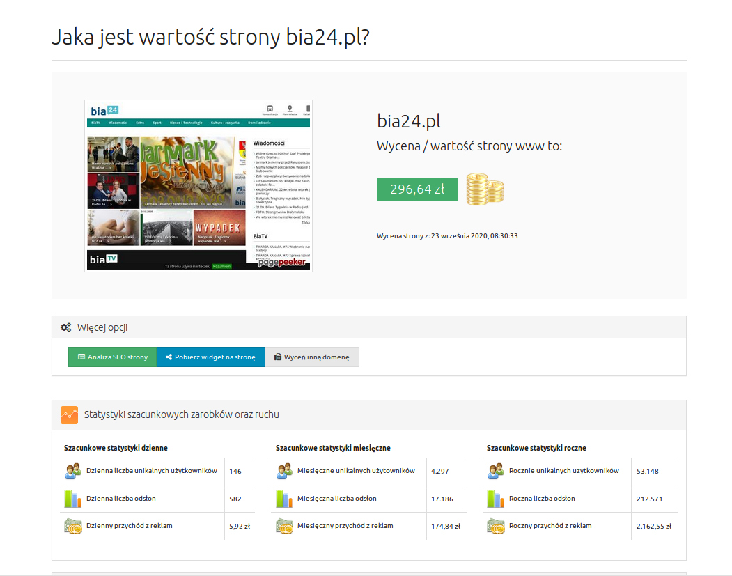Click users icon for Rocznie unikalnych użytkowników

pyautogui.click(x=496, y=471)
